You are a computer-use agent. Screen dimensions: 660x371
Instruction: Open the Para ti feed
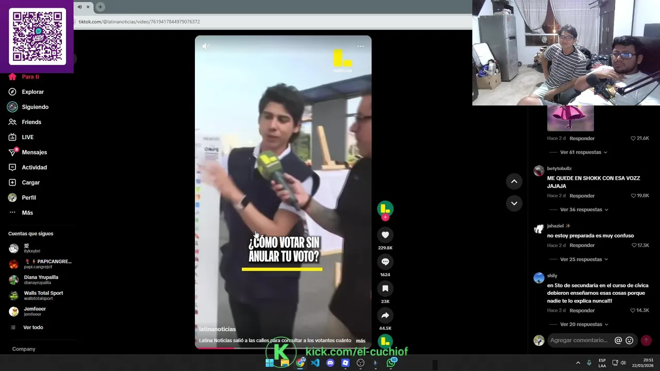(24, 77)
